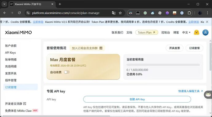
Task: Open the picture extension icon
Action: pyautogui.click(x=175, y=13)
